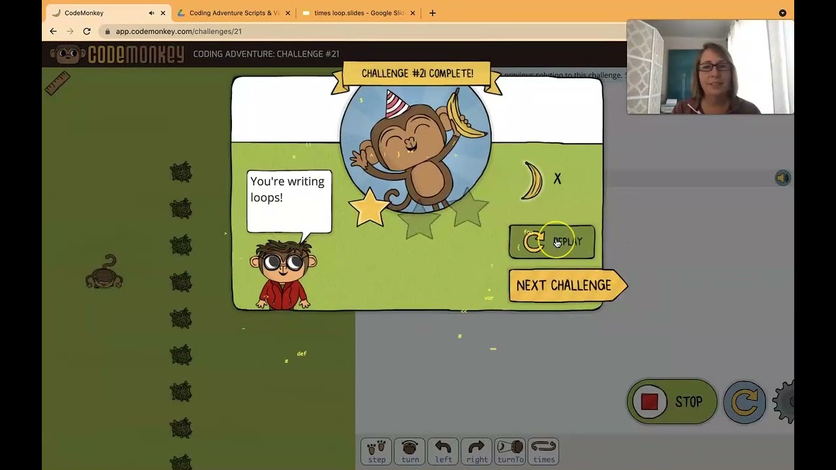Insert the turn command block

(410, 451)
